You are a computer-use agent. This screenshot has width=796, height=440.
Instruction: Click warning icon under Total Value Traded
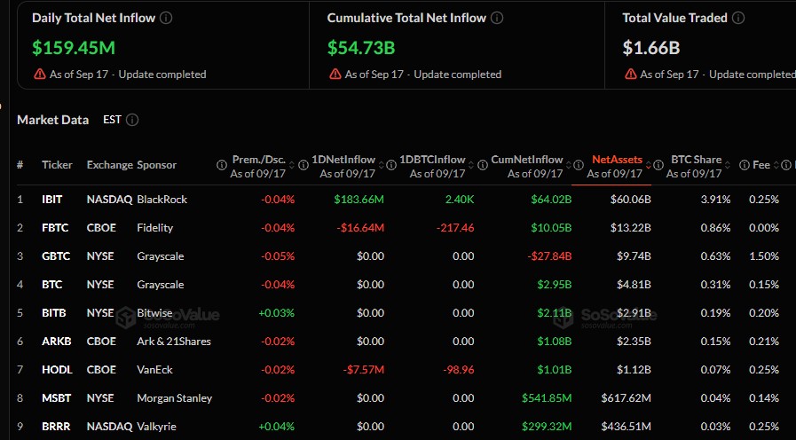click(631, 75)
